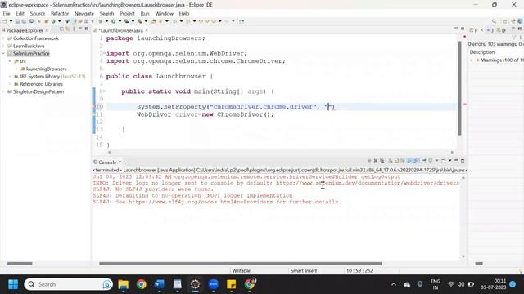The height and width of the screenshot is (294, 524).
Task: Toggle Show Console on standard output change
Action: pos(409,161)
